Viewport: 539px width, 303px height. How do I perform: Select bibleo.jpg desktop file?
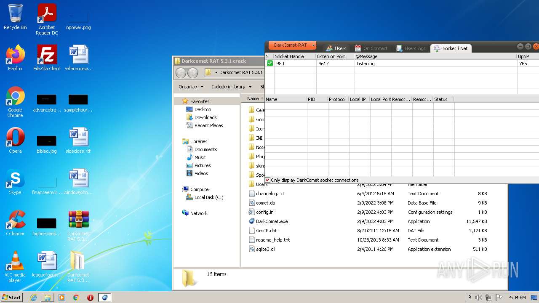pos(47,144)
